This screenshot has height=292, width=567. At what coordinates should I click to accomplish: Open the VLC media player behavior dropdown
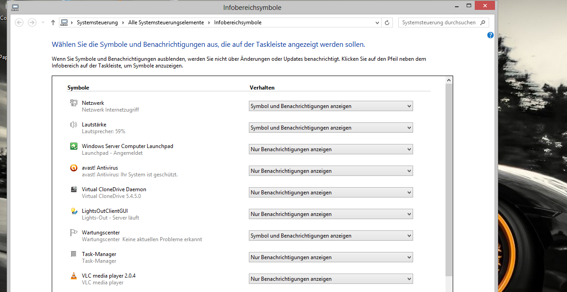(x=331, y=279)
